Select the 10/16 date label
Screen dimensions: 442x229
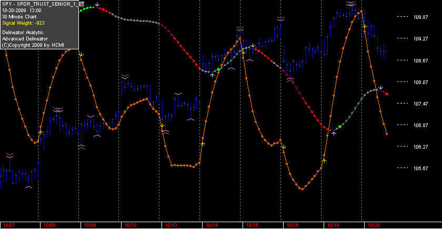coord(293,225)
